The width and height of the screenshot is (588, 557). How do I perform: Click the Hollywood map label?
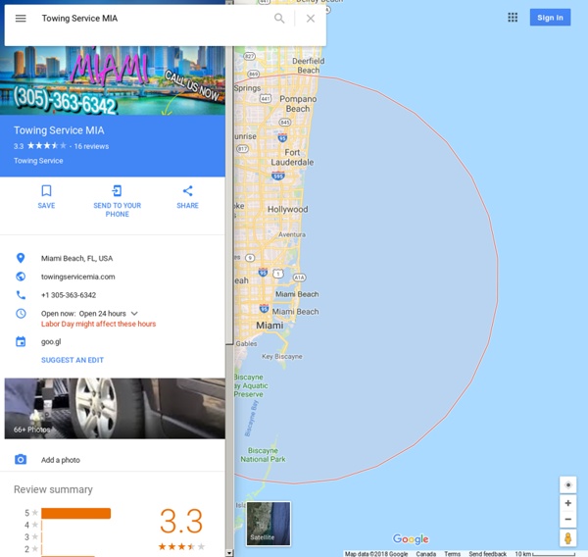(x=287, y=209)
